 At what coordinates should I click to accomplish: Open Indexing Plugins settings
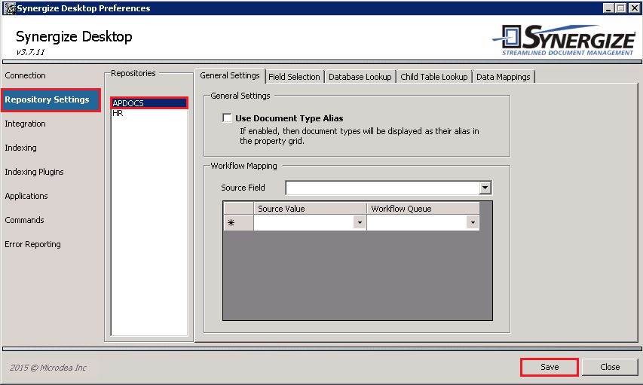click(x=34, y=172)
